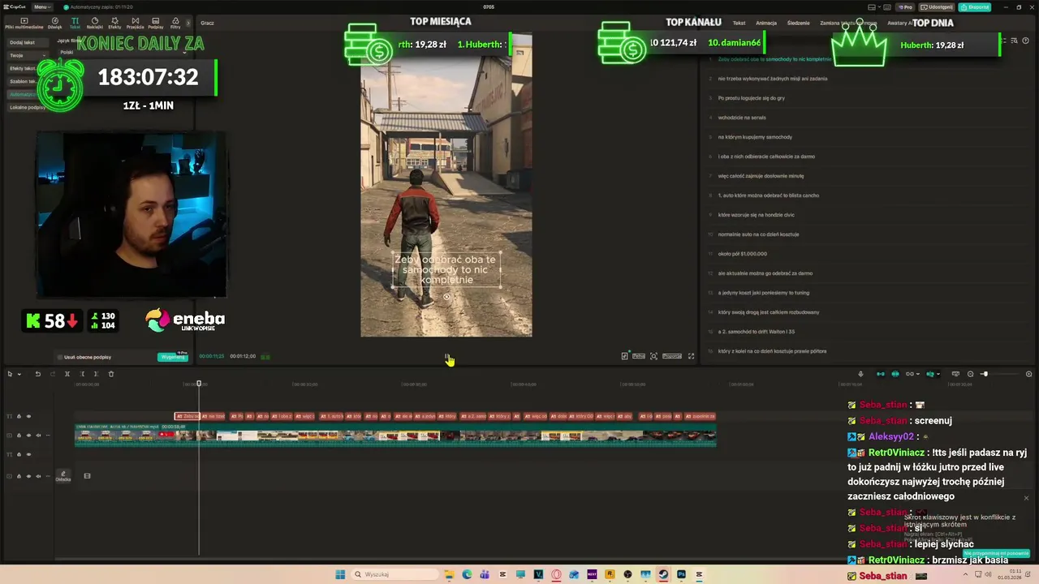The width and height of the screenshot is (1039, 584).
Task: Select the first caption clip 'Żeby od' on timeline
Action: 188,416
